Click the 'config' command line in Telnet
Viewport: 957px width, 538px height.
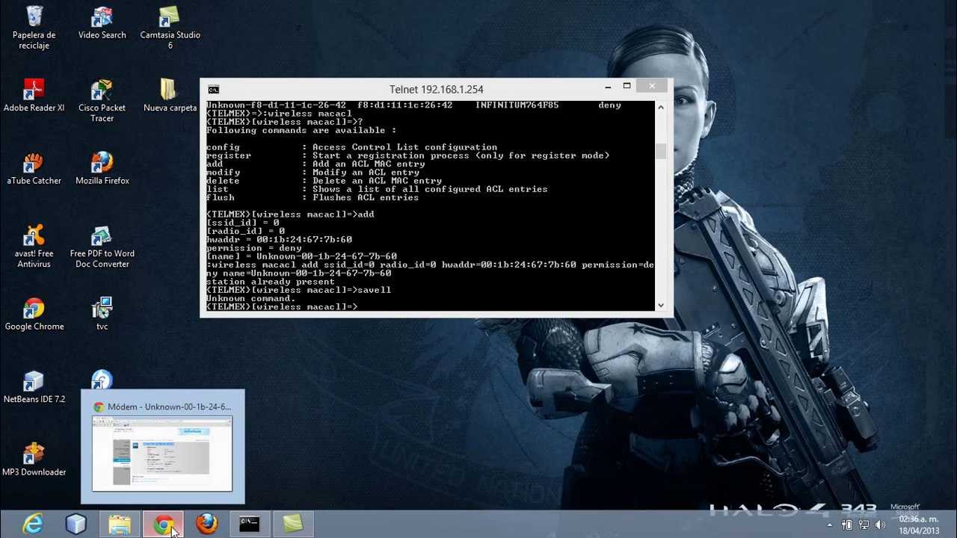tap(351, 147)
